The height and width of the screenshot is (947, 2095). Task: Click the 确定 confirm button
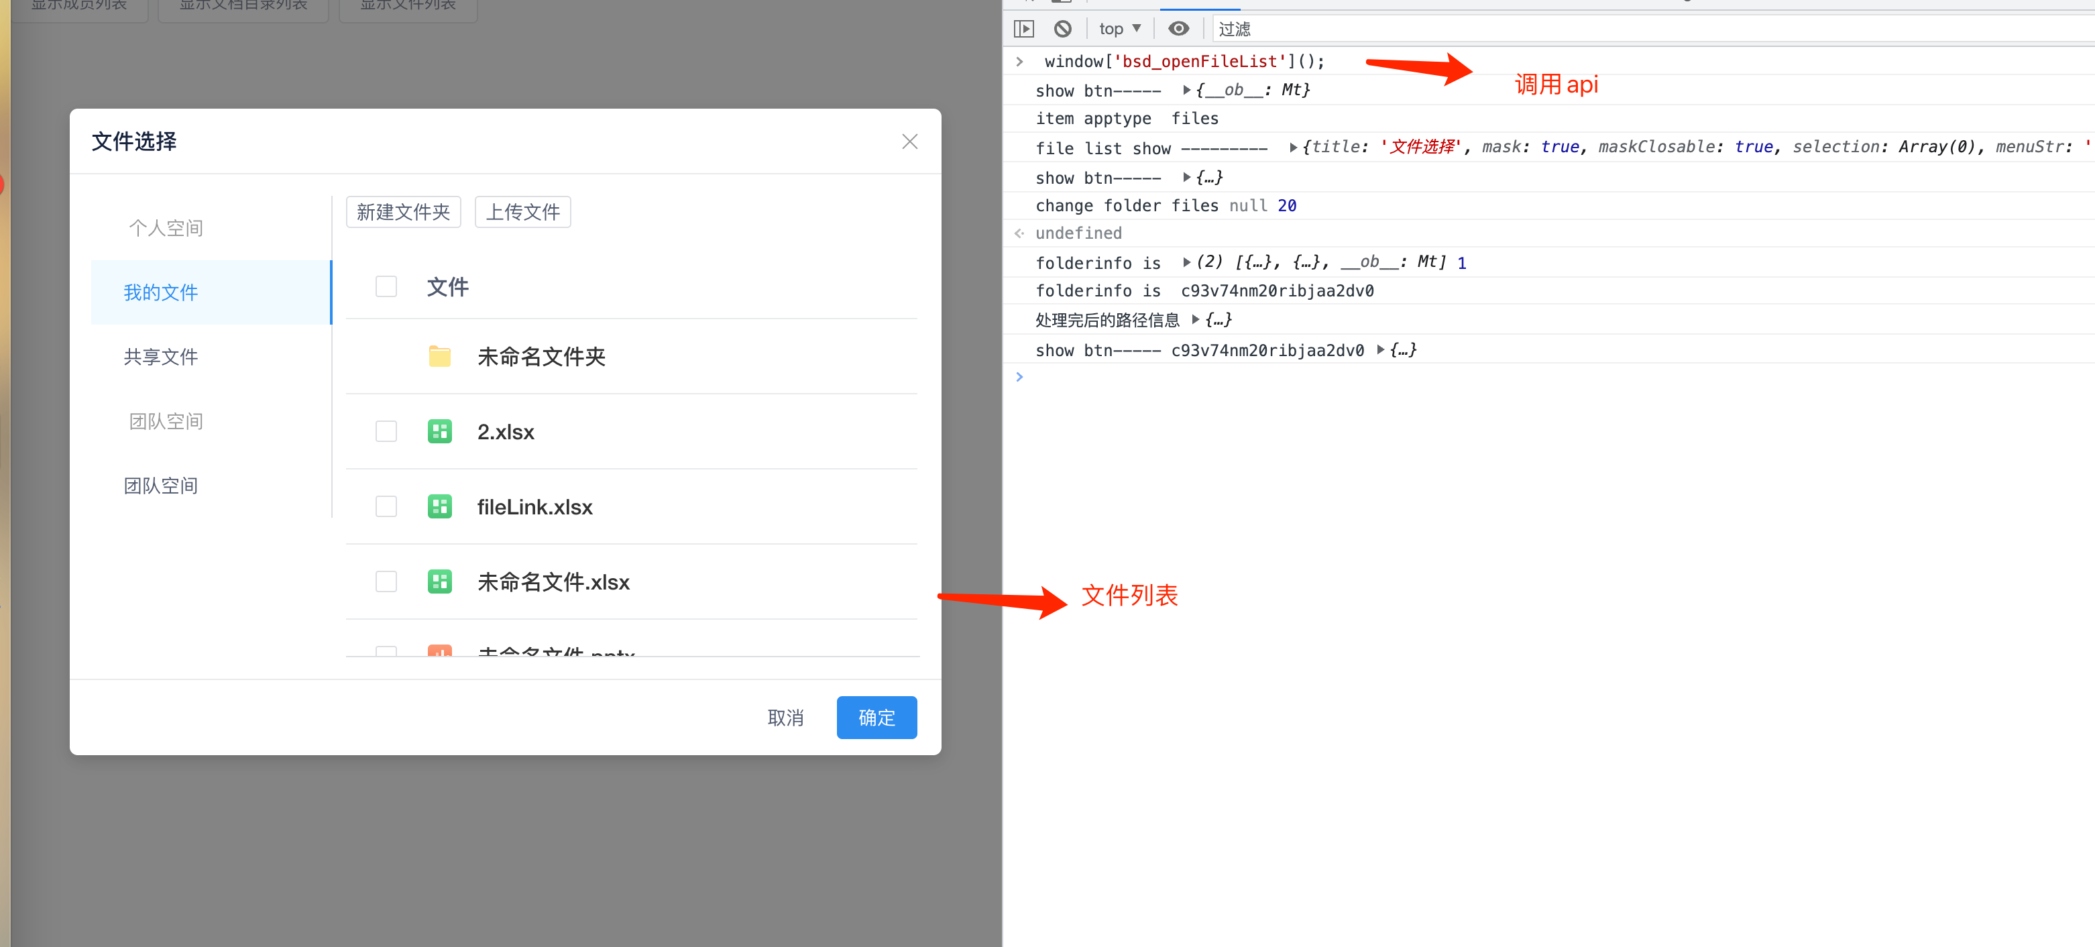(x=876, y=717)
